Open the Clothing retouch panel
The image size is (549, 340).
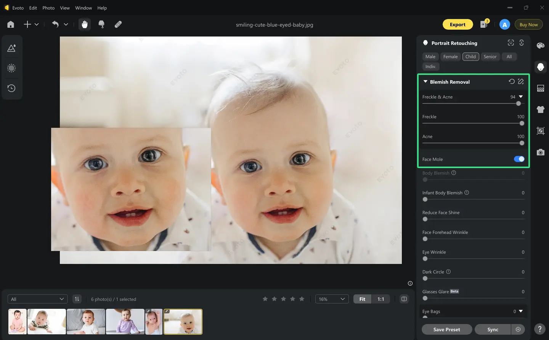(540, 110)
